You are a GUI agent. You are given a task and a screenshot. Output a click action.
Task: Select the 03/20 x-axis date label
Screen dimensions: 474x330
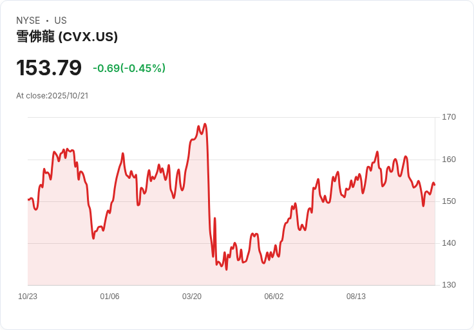click(192, 297)
